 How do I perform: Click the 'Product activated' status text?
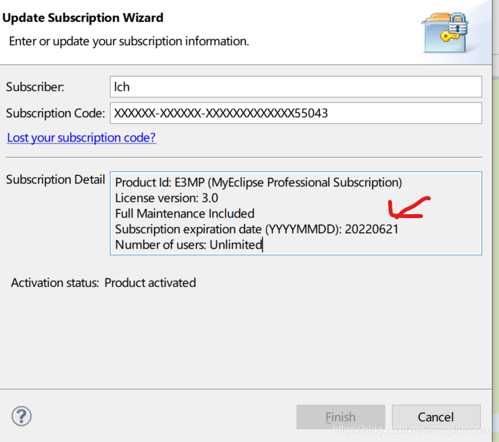point(150,282)
